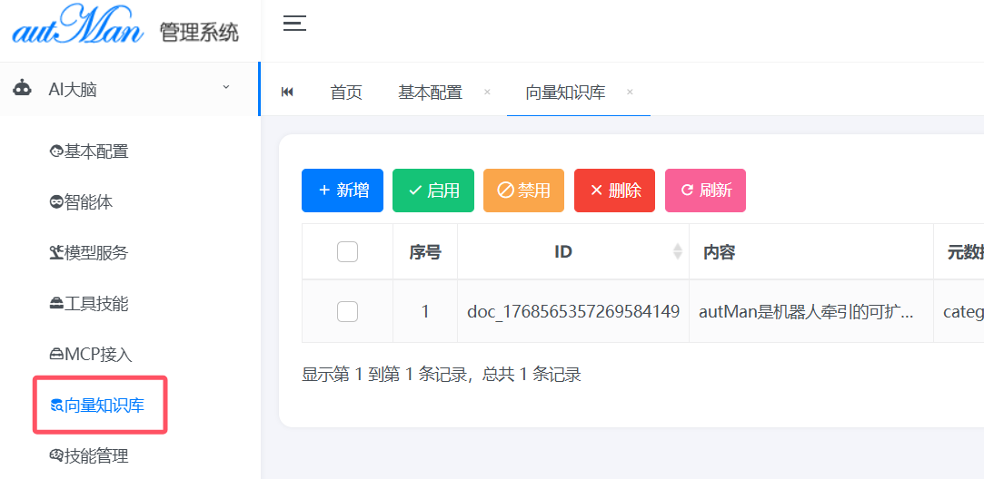
Task: Click the blue 新增 button
Action: (x=343, y=190)
